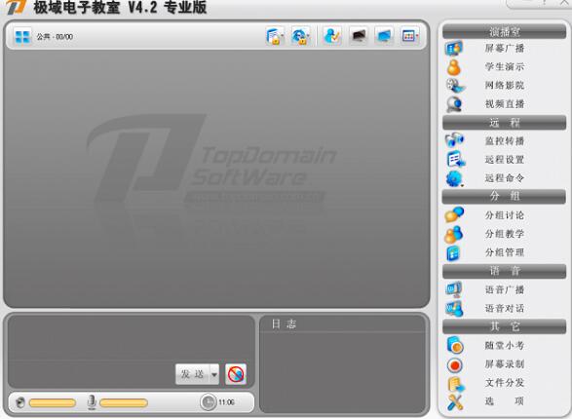Select the 语音 section header

[504, 271]
